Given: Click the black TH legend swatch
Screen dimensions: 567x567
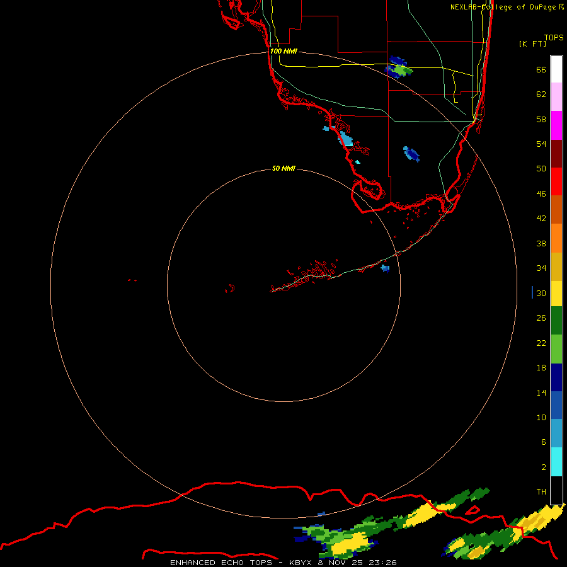Looking at the screenshot, I should point(556,490).
